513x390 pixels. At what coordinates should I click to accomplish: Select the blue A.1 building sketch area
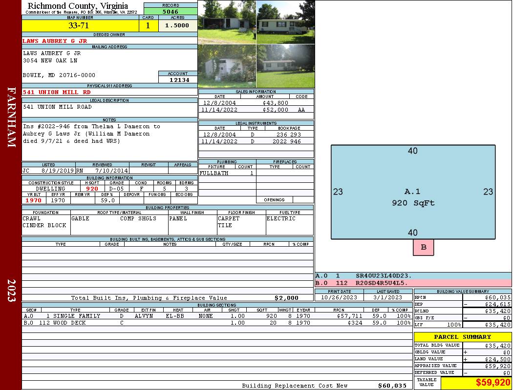[x=413, y=192]
